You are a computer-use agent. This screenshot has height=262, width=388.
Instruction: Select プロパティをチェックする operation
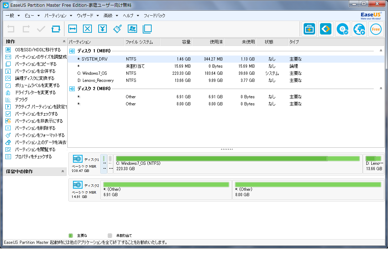pyautogui.click(x=33, y=157)
